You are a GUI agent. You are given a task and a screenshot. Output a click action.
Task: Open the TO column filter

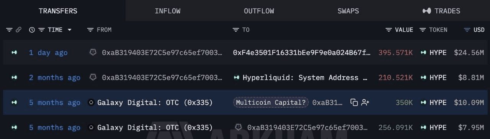click(236, 30)
